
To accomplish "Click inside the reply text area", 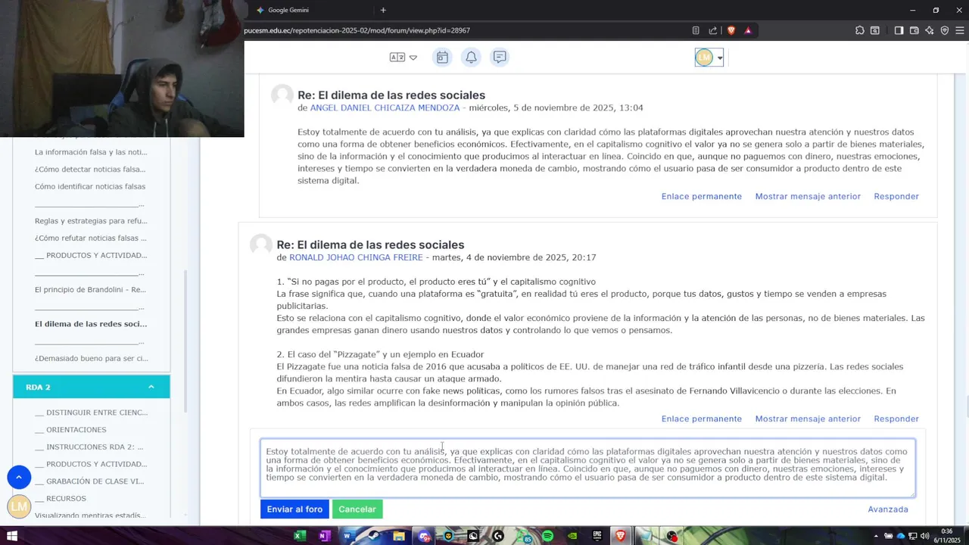I will tap(587, 468).
